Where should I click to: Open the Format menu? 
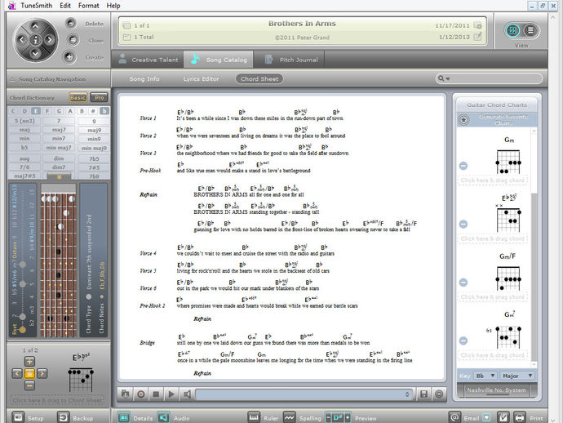coord(88,6)
